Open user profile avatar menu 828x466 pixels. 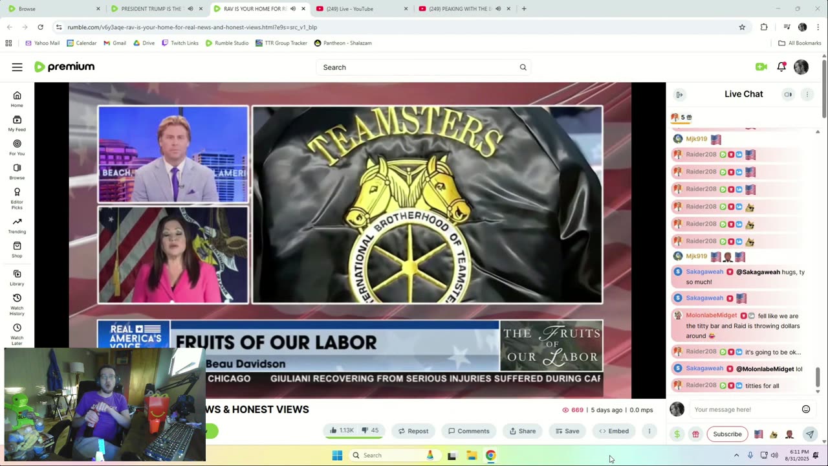click(x=801, y=67)
